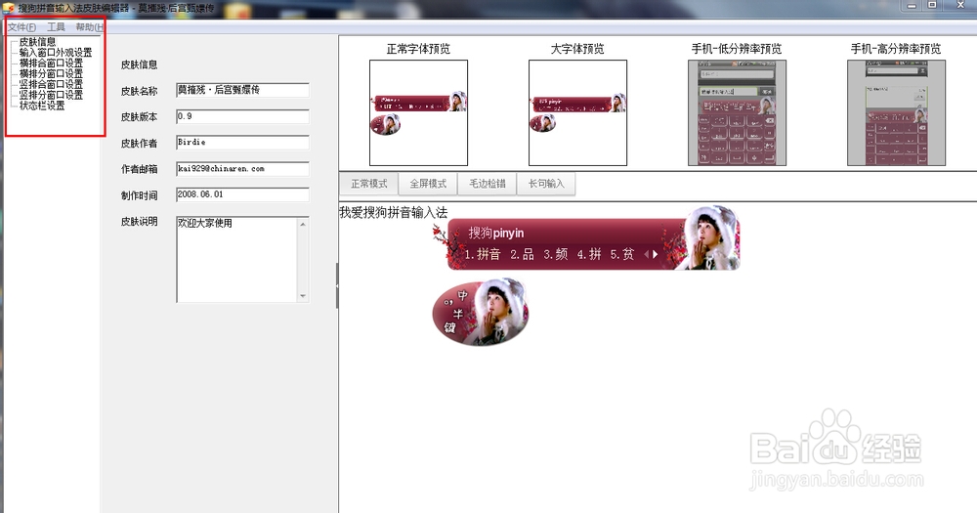Click the app icon in title bar

(x=8, y=8)
